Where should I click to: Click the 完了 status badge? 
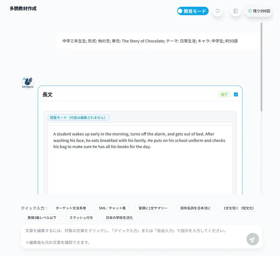[224, 95]
